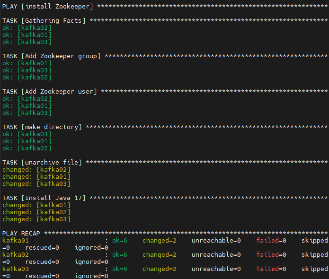Click changed: [kafka03] under Install Java 17
This screenshot has height=279, width=329.
click(x=36, y=219)
